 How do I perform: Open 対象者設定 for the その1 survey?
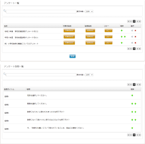click(69, 37)
